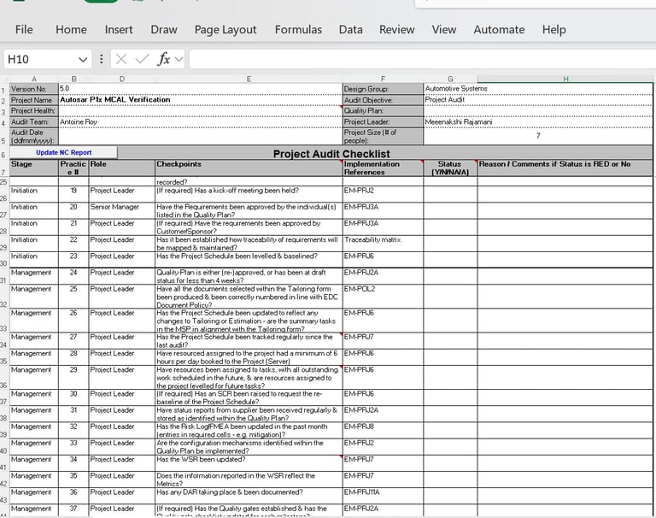Open the Insert tab
This screenshot has height=518, width=656.
click(x=119, y=29)
